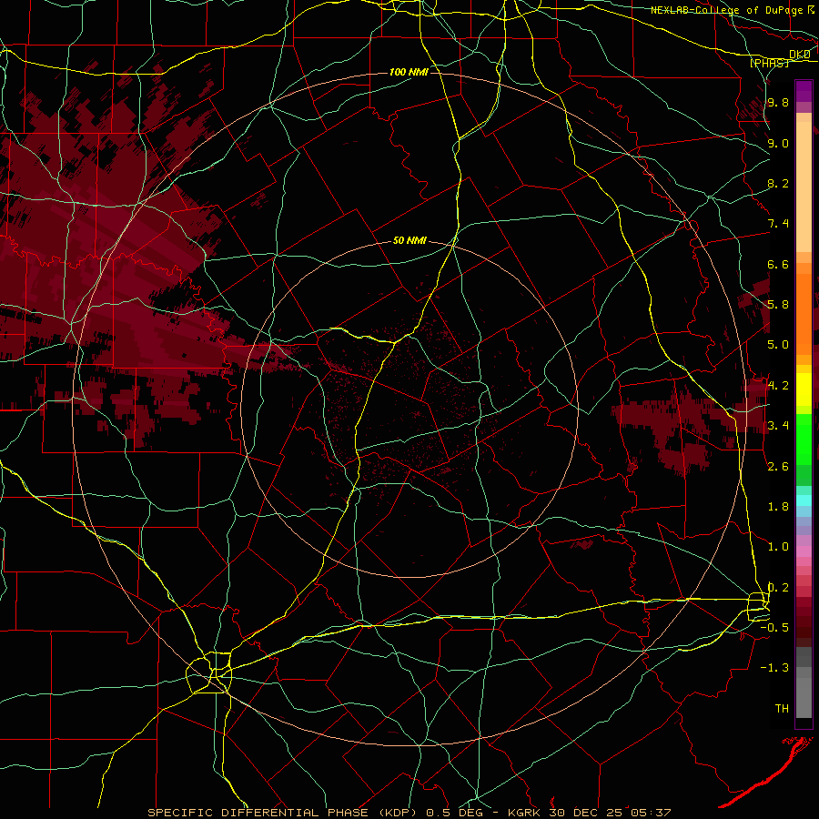The height and width of the screenshot is (819, 819).
Task: Select the -0.5 value on color scale
Action: click(774, 628)
